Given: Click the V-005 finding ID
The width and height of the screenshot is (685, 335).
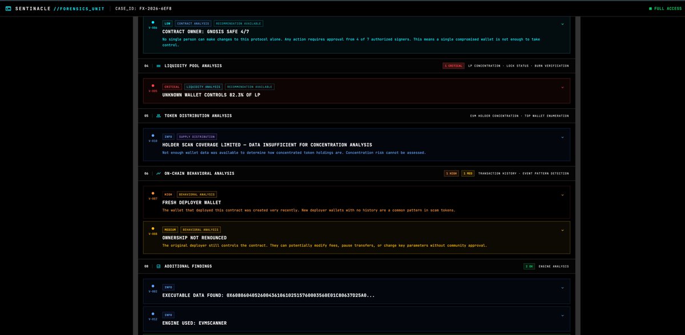Looking at the screenshot, I should coord(153,91).
